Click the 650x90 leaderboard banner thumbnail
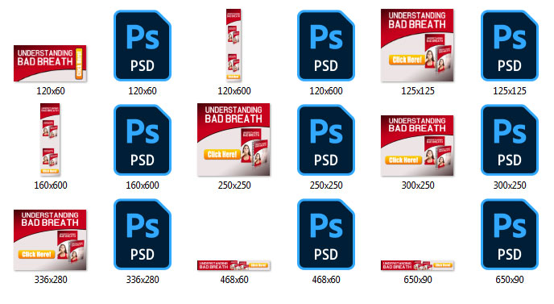This screenshot has width=554, height=304. pos(417,265)
